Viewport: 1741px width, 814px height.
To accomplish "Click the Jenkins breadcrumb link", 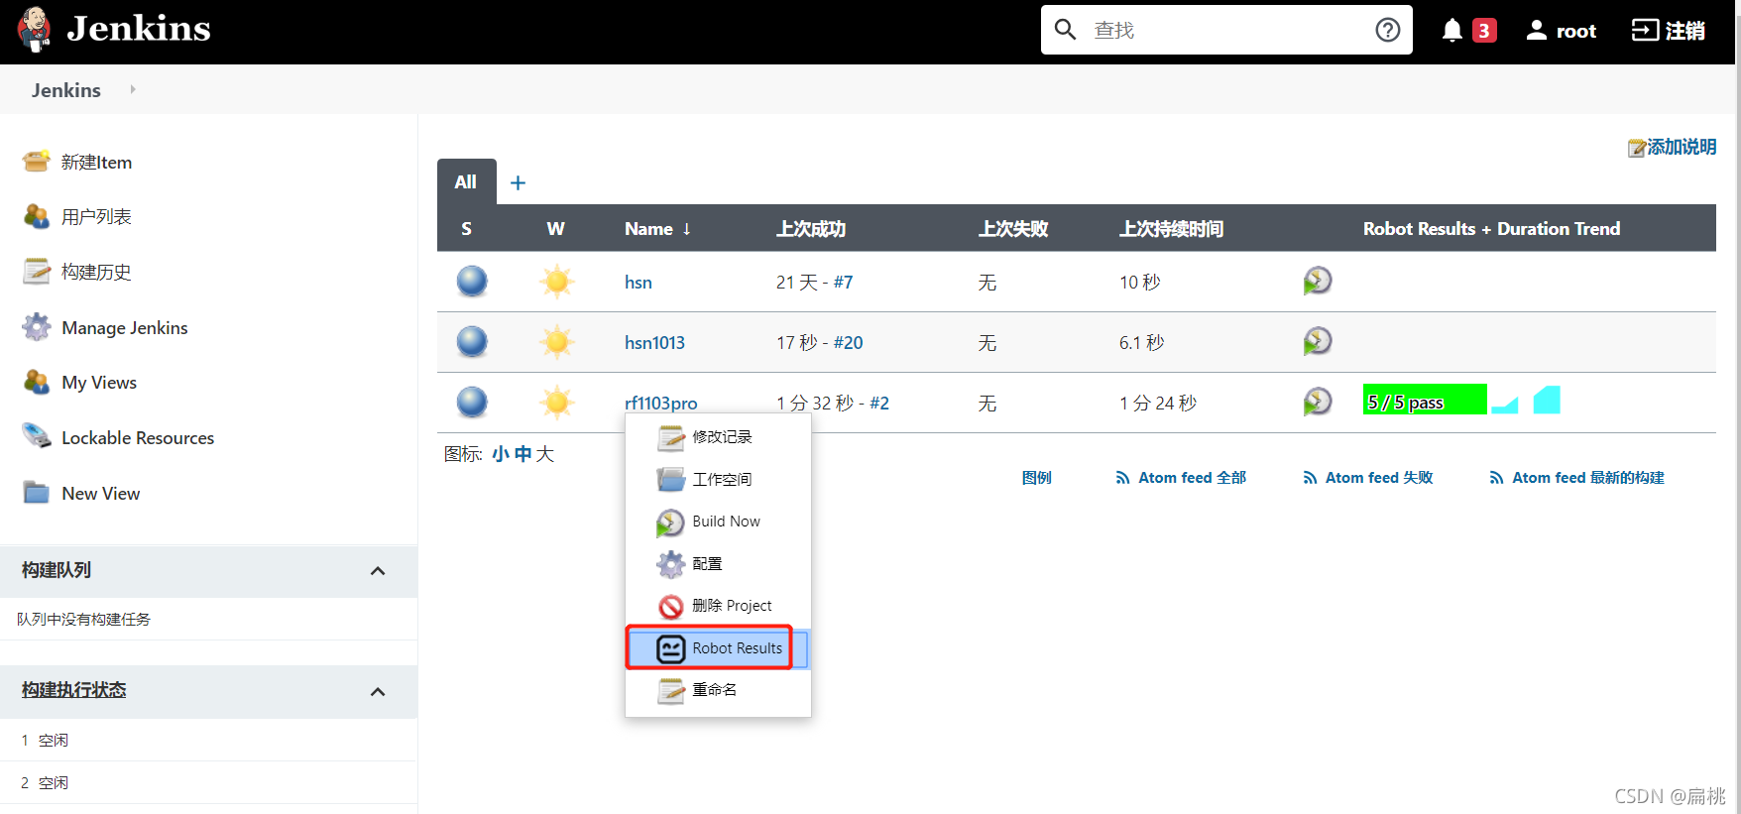I will (x=66, y=90).
